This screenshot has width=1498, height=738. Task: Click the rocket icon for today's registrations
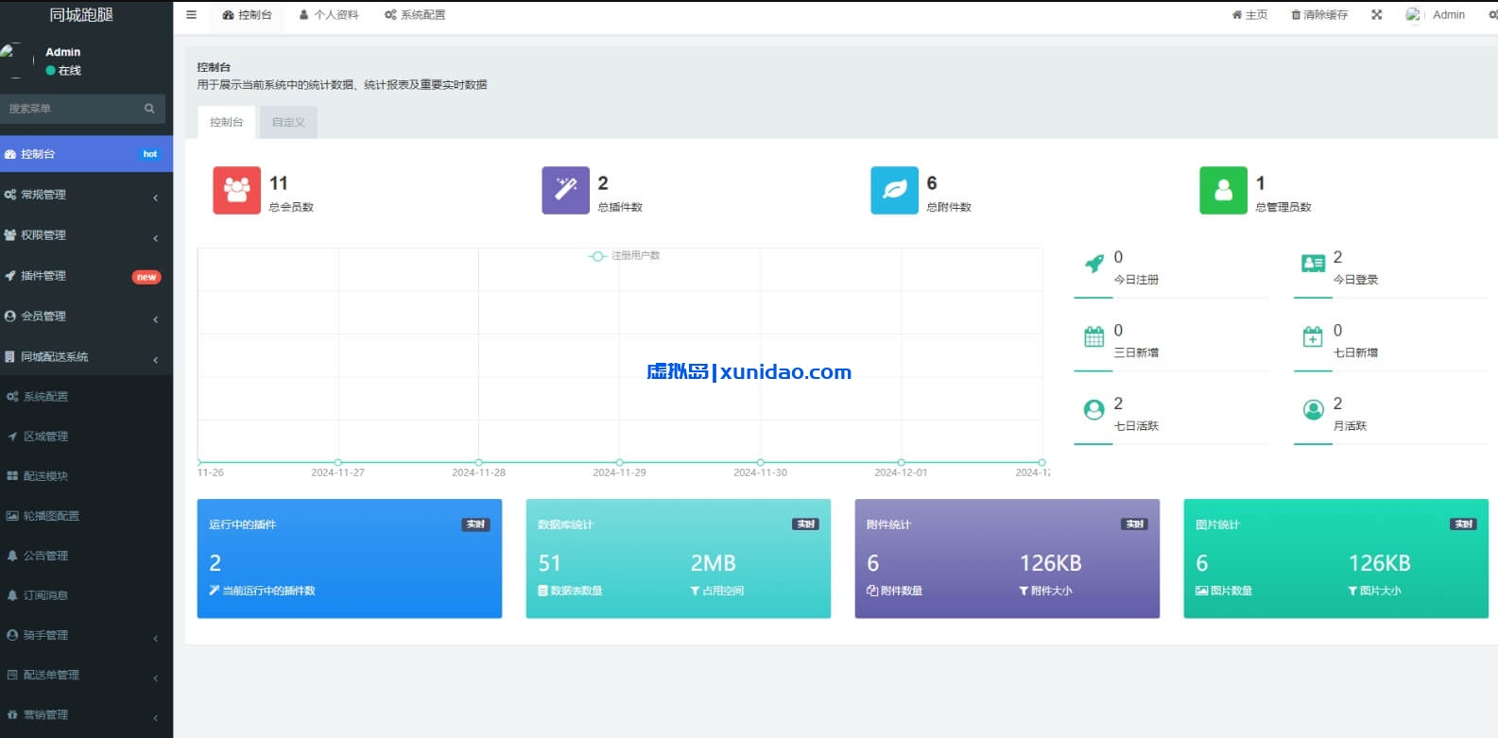(1093, 265)
